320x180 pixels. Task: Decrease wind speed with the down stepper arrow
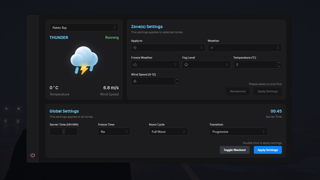point(177,83)
